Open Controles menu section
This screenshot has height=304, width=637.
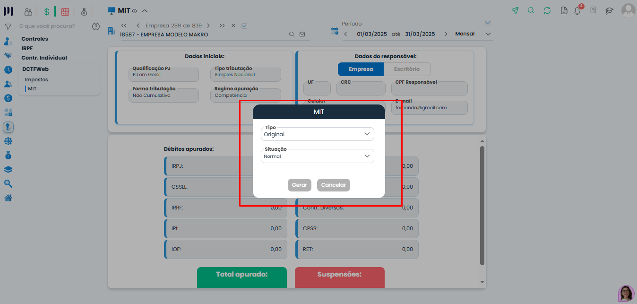click(x=34, y=39)
